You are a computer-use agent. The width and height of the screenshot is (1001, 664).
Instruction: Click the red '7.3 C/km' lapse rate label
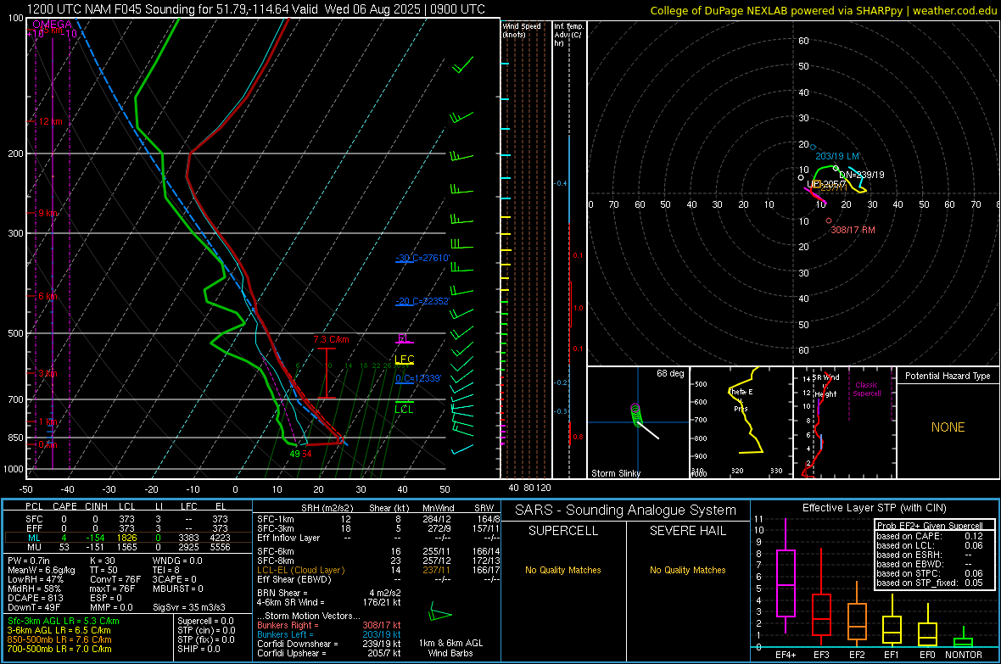click(332, 339)
